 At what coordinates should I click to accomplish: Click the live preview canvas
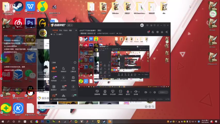tap(124, 62)
